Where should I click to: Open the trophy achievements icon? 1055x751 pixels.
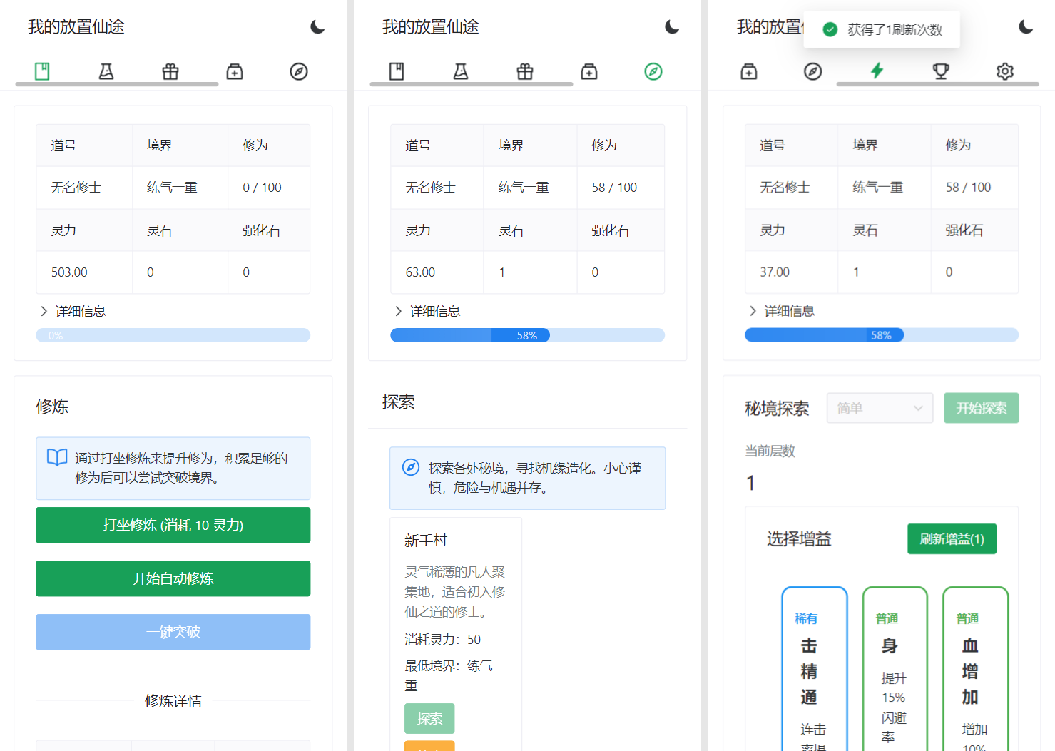pyautogui.click(x=941, y=71)
